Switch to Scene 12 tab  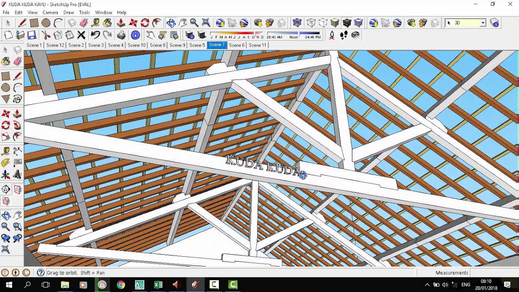coord(55,45)
